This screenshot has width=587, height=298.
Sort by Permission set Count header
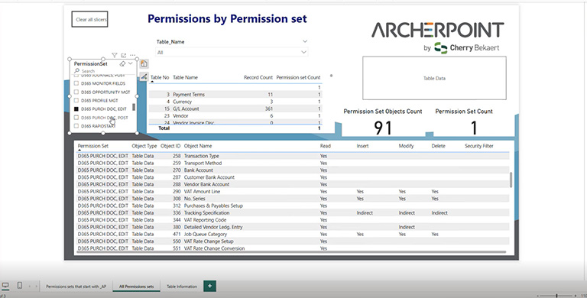(298, 77)
